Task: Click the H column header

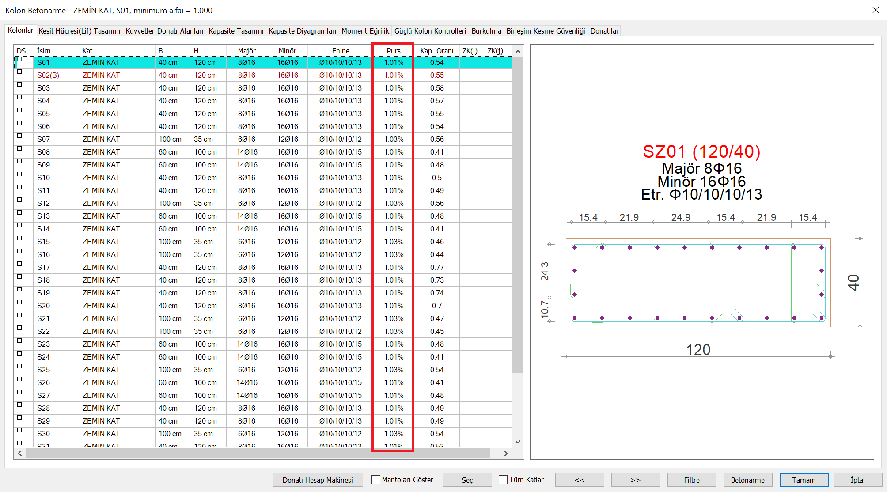Action: coord(208,51)
